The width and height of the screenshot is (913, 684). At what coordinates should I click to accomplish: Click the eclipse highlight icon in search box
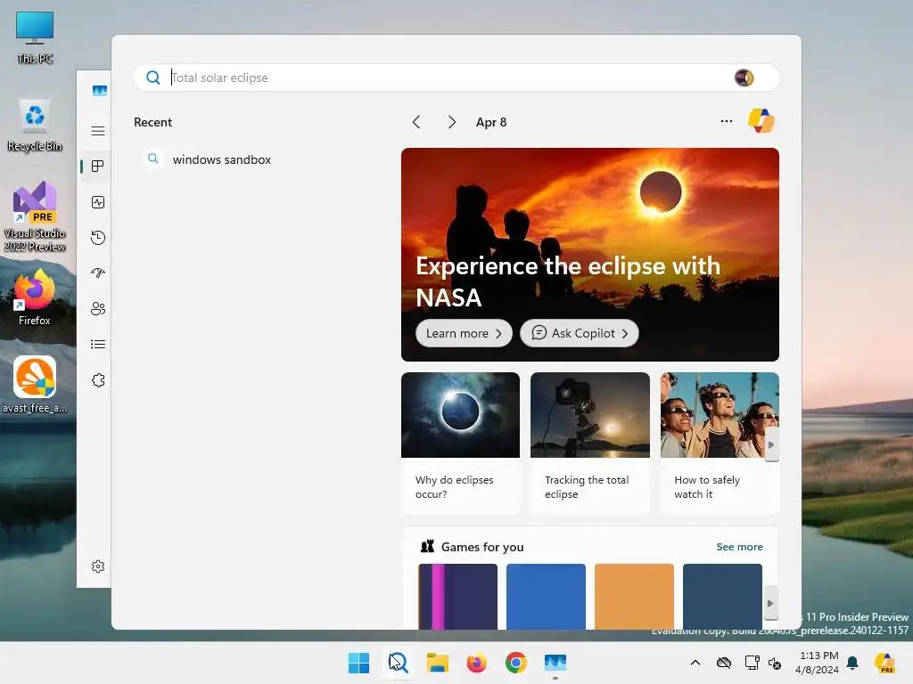point(744,77)
